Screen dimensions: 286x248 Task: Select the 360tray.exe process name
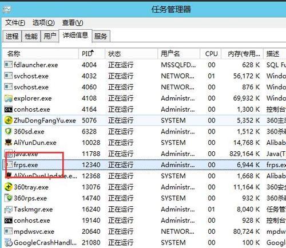tap(31, 187)
